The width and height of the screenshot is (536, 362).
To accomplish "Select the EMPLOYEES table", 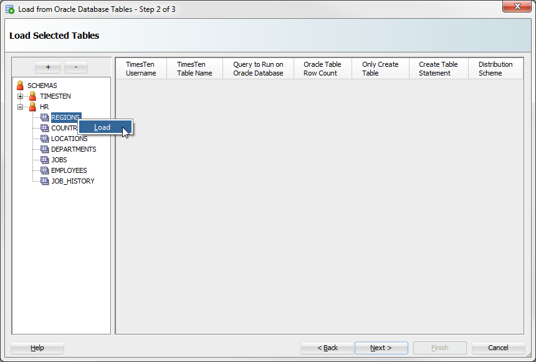I will click(x=69, y=170).
